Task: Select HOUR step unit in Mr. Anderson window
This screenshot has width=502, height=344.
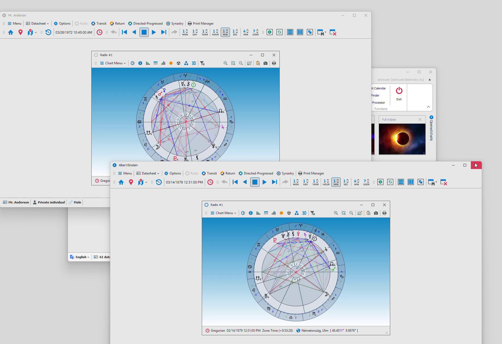Action: click(215, 32)
